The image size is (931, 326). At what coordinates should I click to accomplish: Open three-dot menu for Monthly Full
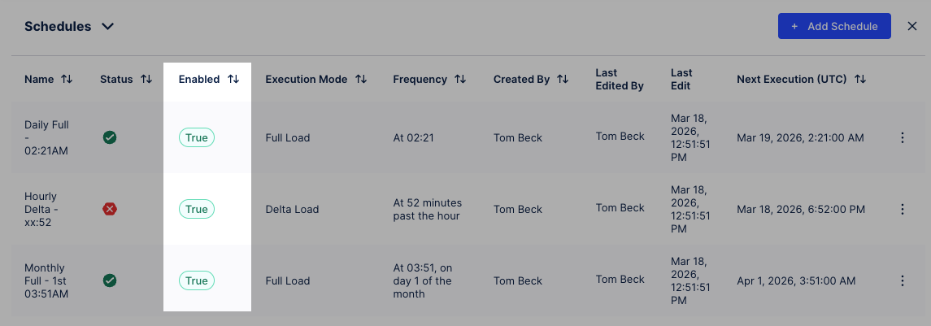(x=902, y=281)
